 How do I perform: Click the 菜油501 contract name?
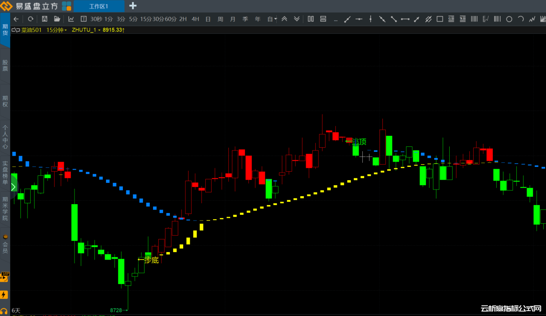click(31, 30)
